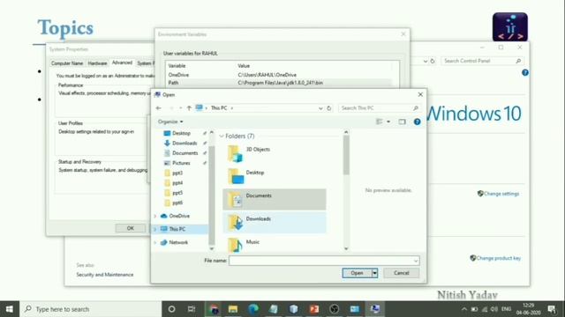This screenshot has height=317, width=565.
Task: Go back in the Open dialog
Action: coord(159,107)
